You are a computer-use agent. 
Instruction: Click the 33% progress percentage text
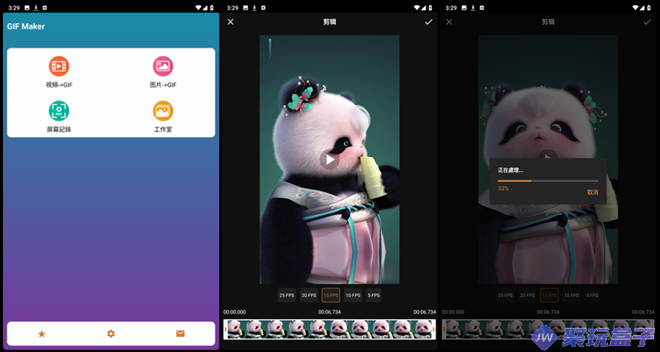tap(503, 188)
